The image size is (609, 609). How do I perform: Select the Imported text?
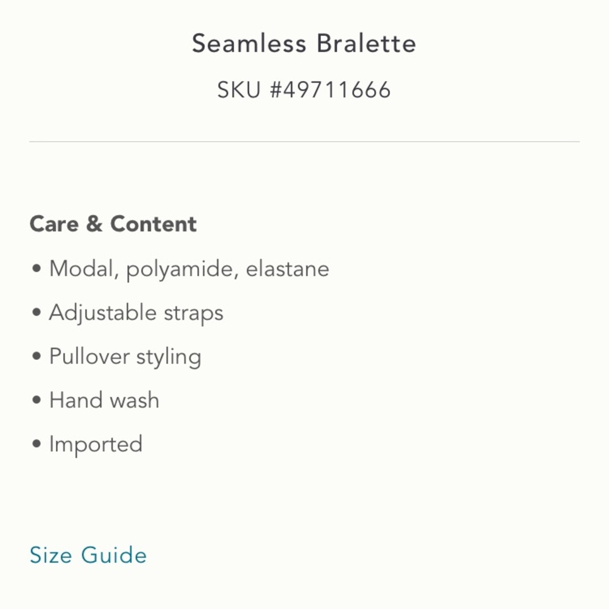coord(96,445)
